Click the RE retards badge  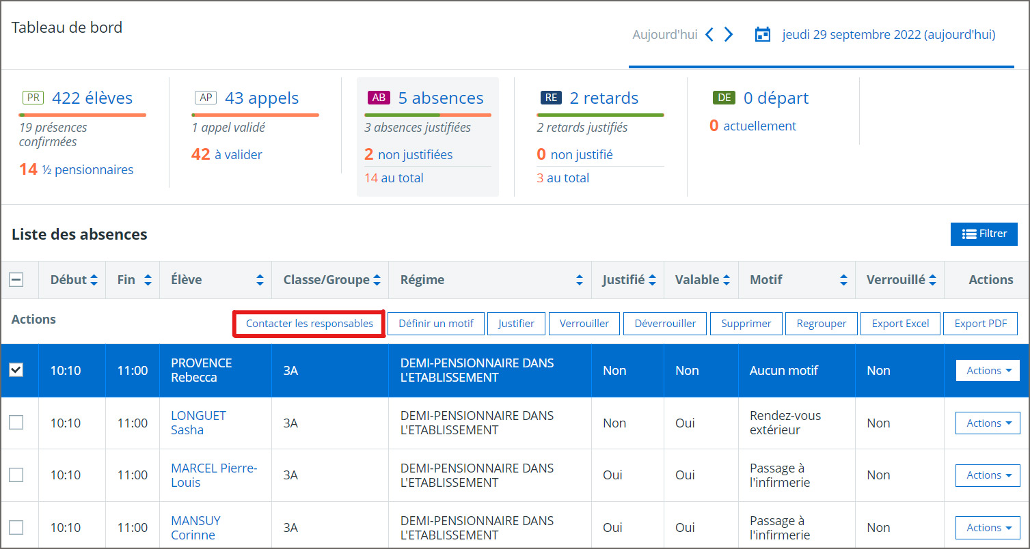pos(551,98)
